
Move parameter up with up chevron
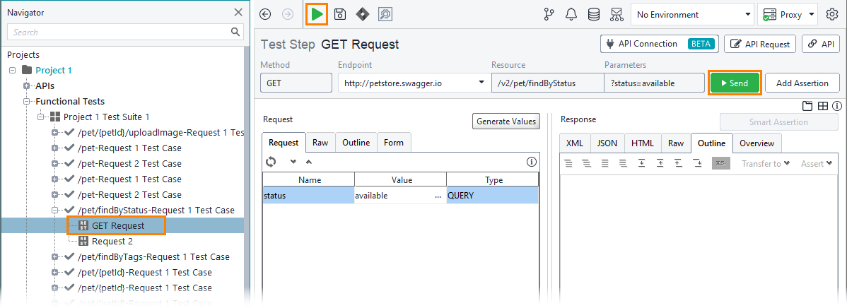point(308,161)
